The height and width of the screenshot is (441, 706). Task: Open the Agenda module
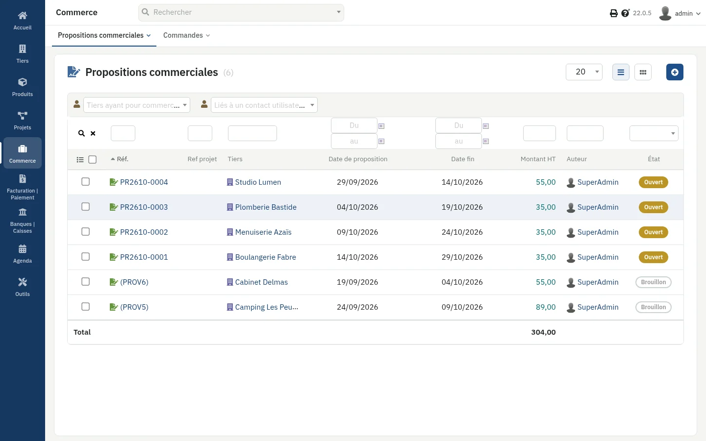(x=23, y=253)
